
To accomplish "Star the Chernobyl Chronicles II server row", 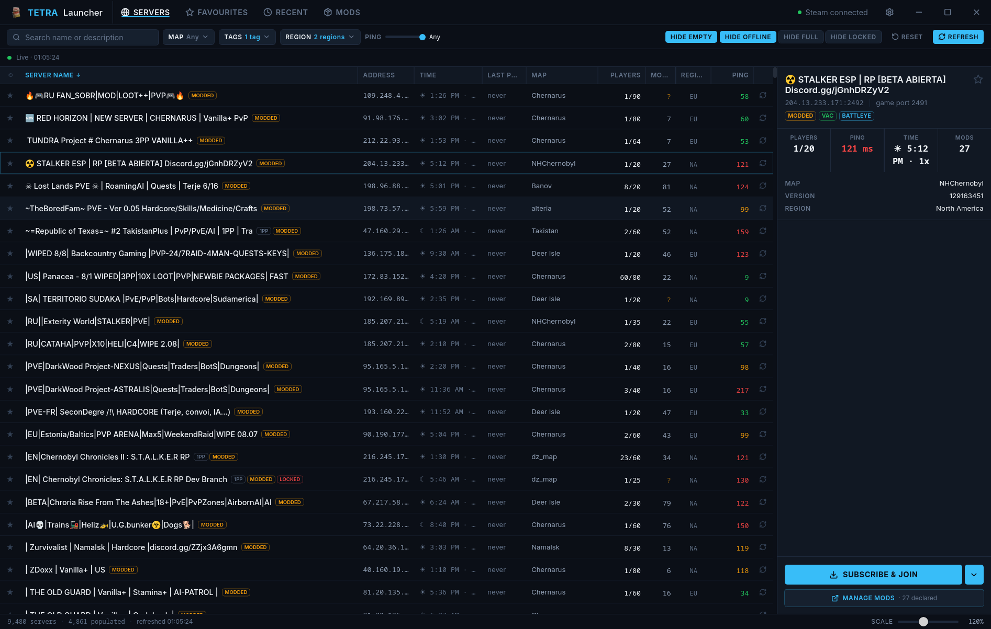I will pyautogui.click(x=10, y=457).
